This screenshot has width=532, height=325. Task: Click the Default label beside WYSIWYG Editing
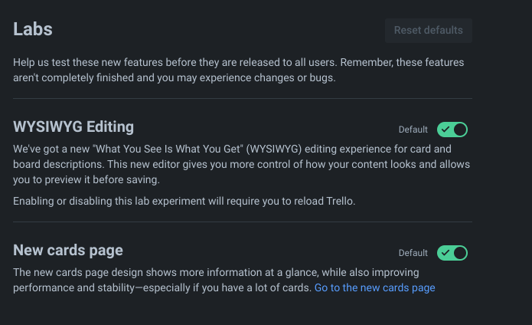[x=413, y=130]
